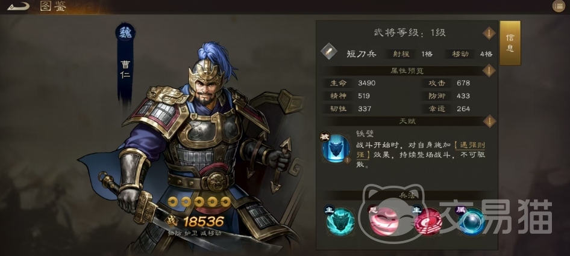Tap the five gold star rings
The image size is (570, 256).
pos(199,202)
